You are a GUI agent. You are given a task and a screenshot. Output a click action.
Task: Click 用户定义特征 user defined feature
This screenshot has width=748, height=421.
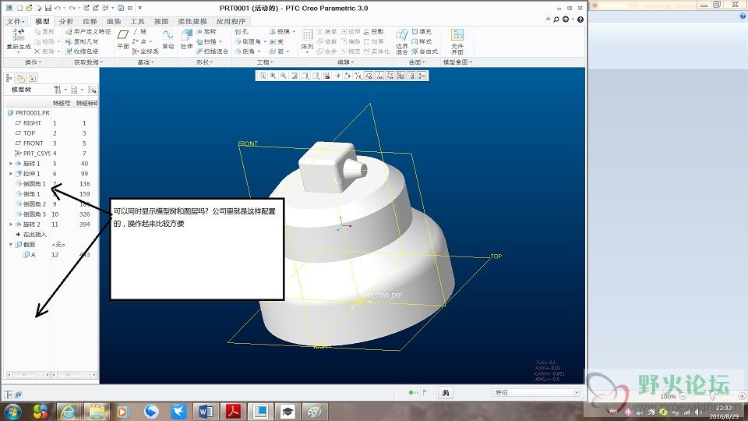coord(88,31)
